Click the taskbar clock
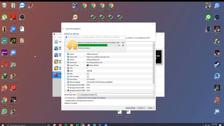 pos(214,125)
